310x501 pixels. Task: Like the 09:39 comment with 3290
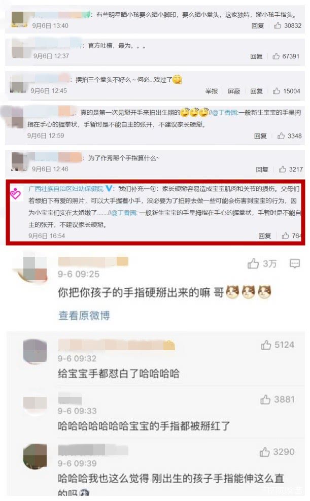click(x=265, y=452)
